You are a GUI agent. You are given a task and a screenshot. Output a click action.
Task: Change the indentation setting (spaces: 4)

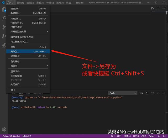(x=127, y=136)
